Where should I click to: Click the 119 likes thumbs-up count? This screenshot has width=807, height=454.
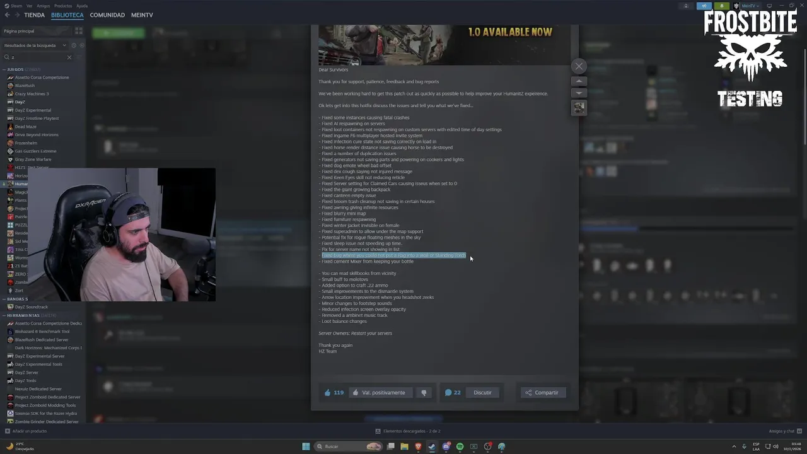[334, 392]
